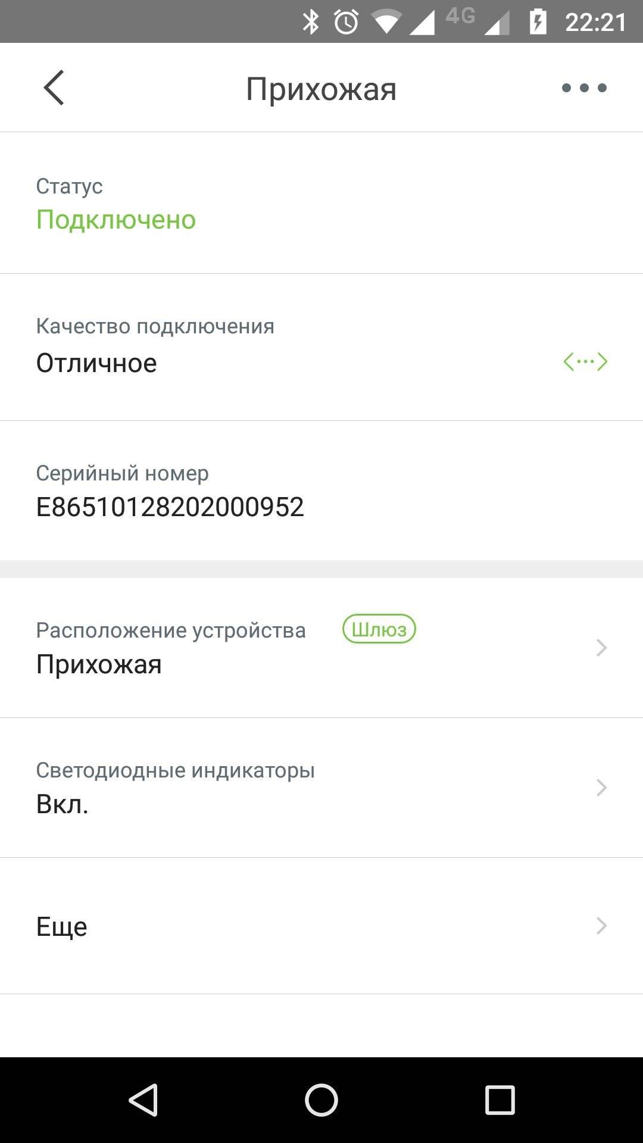This screenshot has width=643, height=1143.
Task: Expand LED indicators chevron
Action: (x=601, y=788)
